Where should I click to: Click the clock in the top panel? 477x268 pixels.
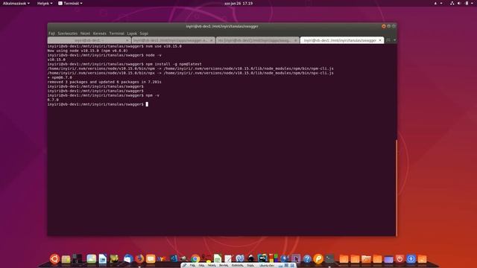coord(238,3)
